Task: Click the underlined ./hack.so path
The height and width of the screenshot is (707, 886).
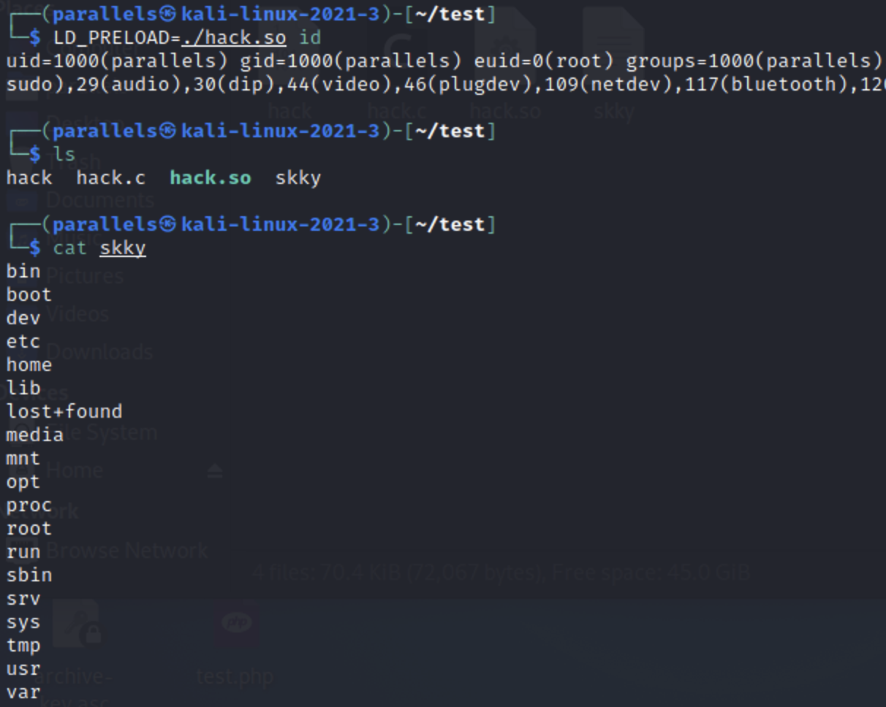Action: click(233, 37)
